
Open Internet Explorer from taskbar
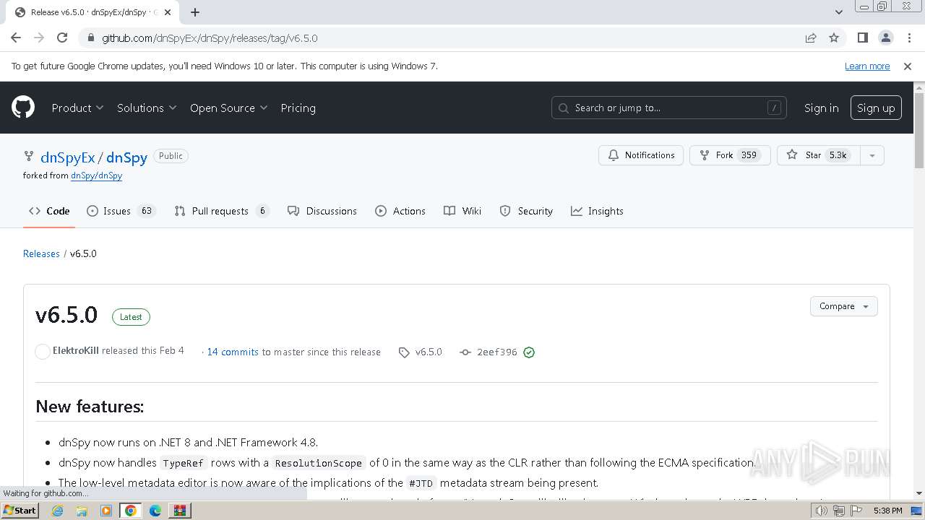[57, 511]
